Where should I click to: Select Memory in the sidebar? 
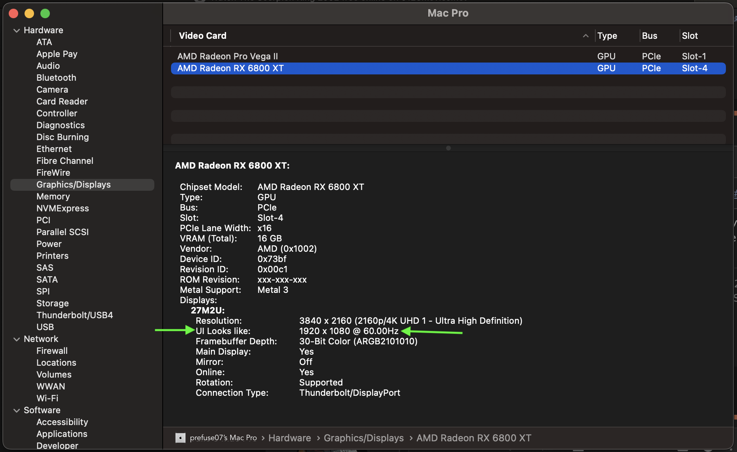53,196
